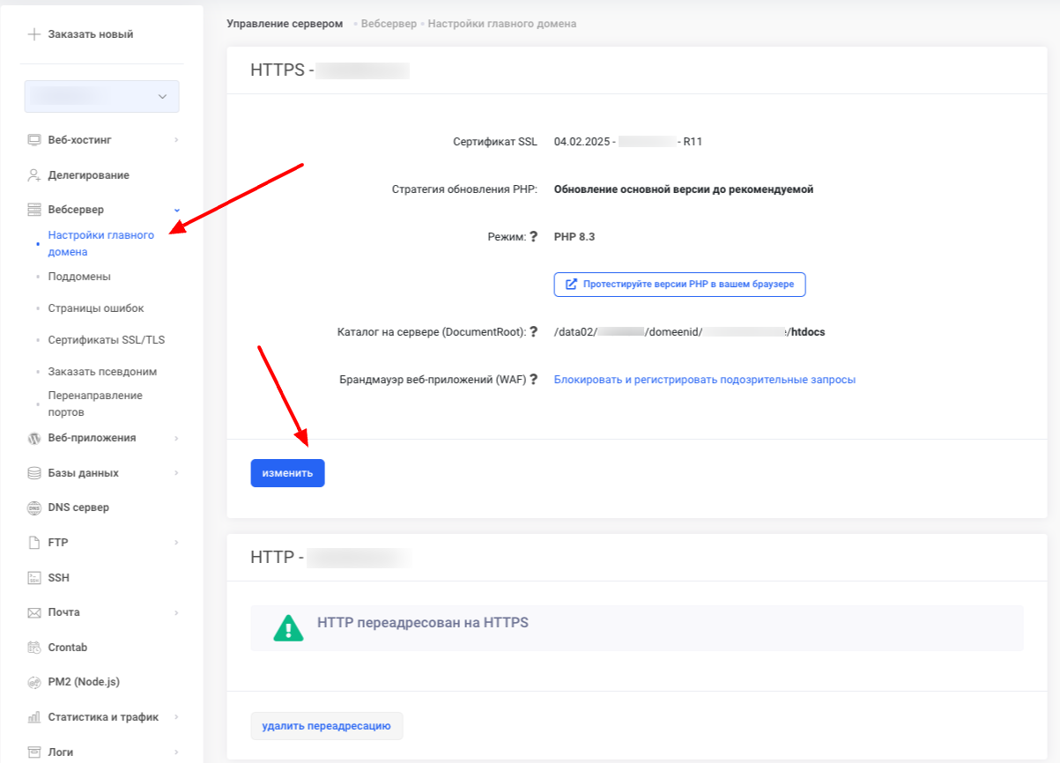Image resolution: width=1060 pixels, height=763 pixels.
Task: Click the question mark next to Режим
Action: coord(533,236)
